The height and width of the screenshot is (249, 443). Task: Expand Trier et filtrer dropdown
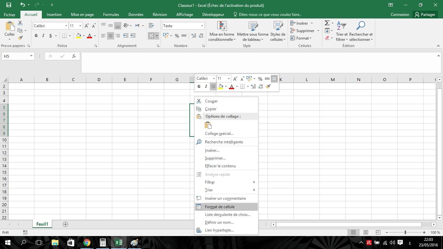coord(341,31)
